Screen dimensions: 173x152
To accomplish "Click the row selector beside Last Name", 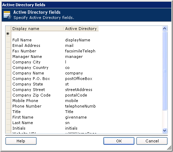I will click(x=8, y=122).
